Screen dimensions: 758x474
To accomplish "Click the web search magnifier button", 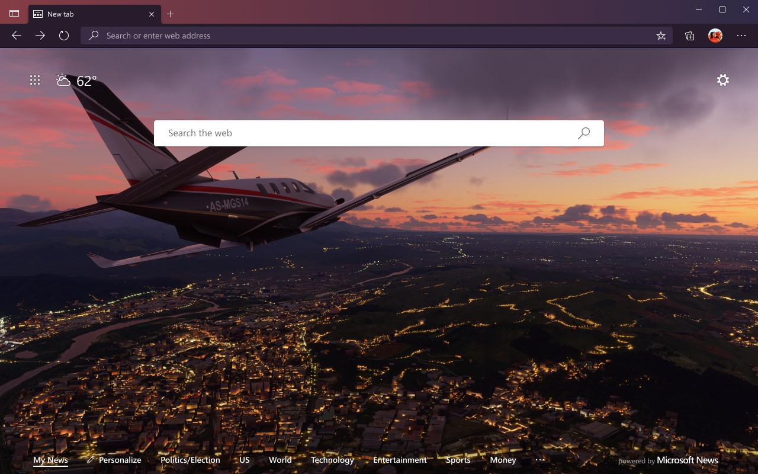I will point(584,133).
